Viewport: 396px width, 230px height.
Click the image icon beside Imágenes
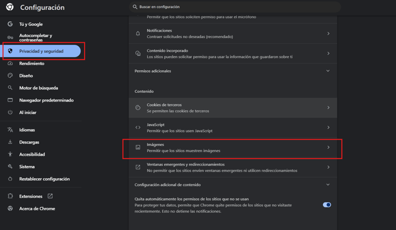click(138, 147)
